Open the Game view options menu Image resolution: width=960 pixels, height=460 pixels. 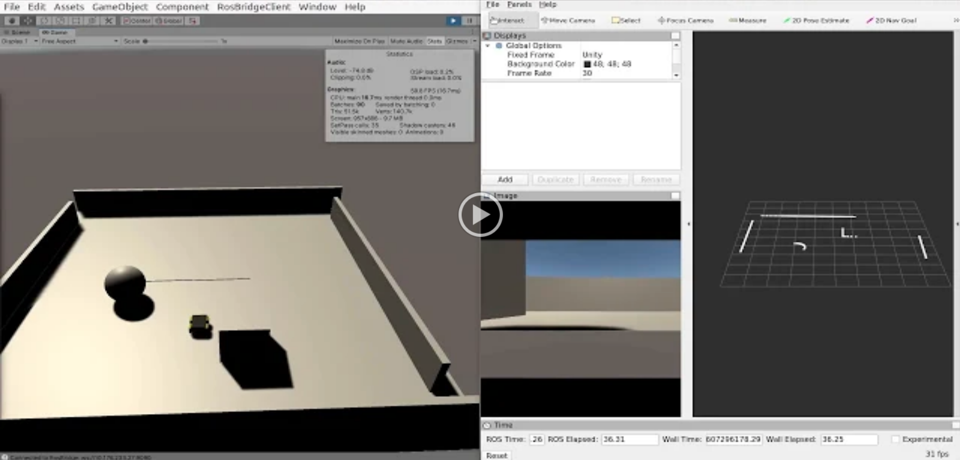tap(472, 32)
